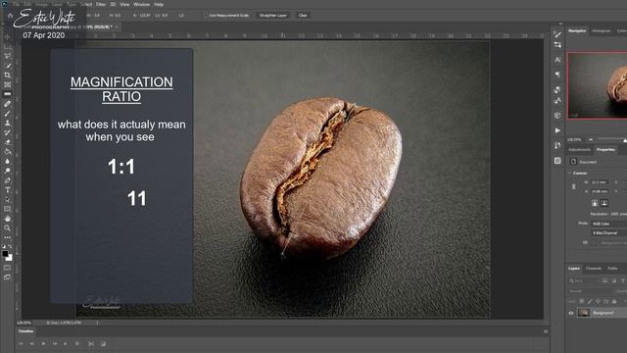This screenshot has height=353, width=627.
Task: Select the Horizontal Type tool
Action: pyautogui.click(x=7, y=190)
